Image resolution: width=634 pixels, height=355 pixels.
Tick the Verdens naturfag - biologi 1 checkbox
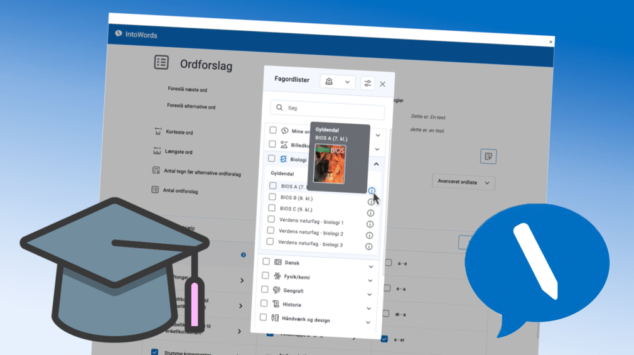click(x=271, y=219)
